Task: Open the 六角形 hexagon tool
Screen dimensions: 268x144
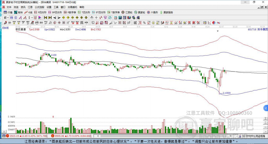Action: [152, 12]
